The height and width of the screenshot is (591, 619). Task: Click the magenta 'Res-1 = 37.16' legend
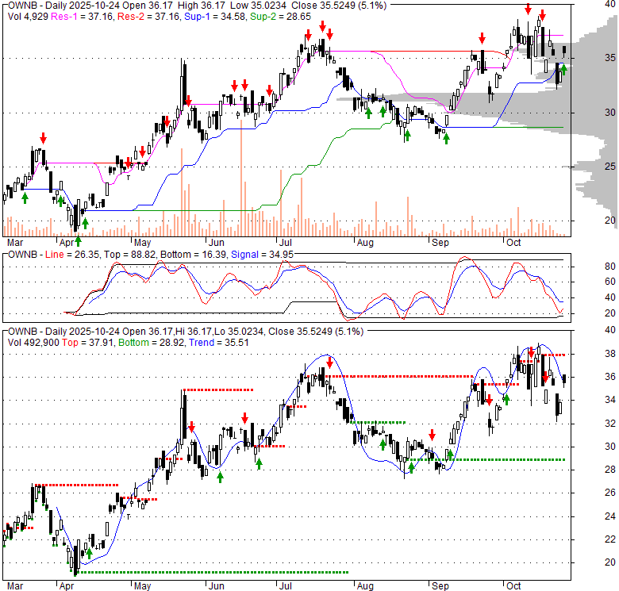(82, 17)
